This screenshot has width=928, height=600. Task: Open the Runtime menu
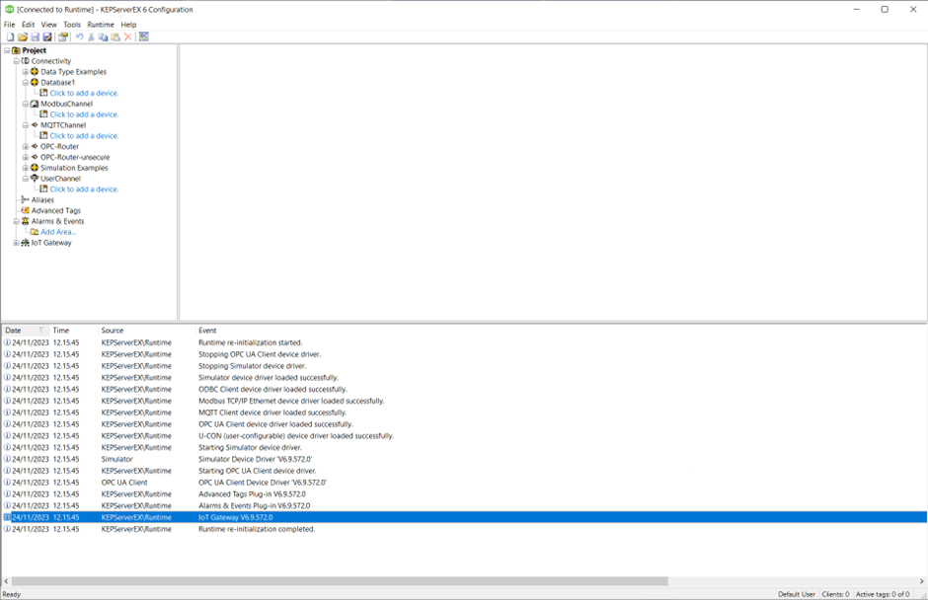tap(101, 25)
